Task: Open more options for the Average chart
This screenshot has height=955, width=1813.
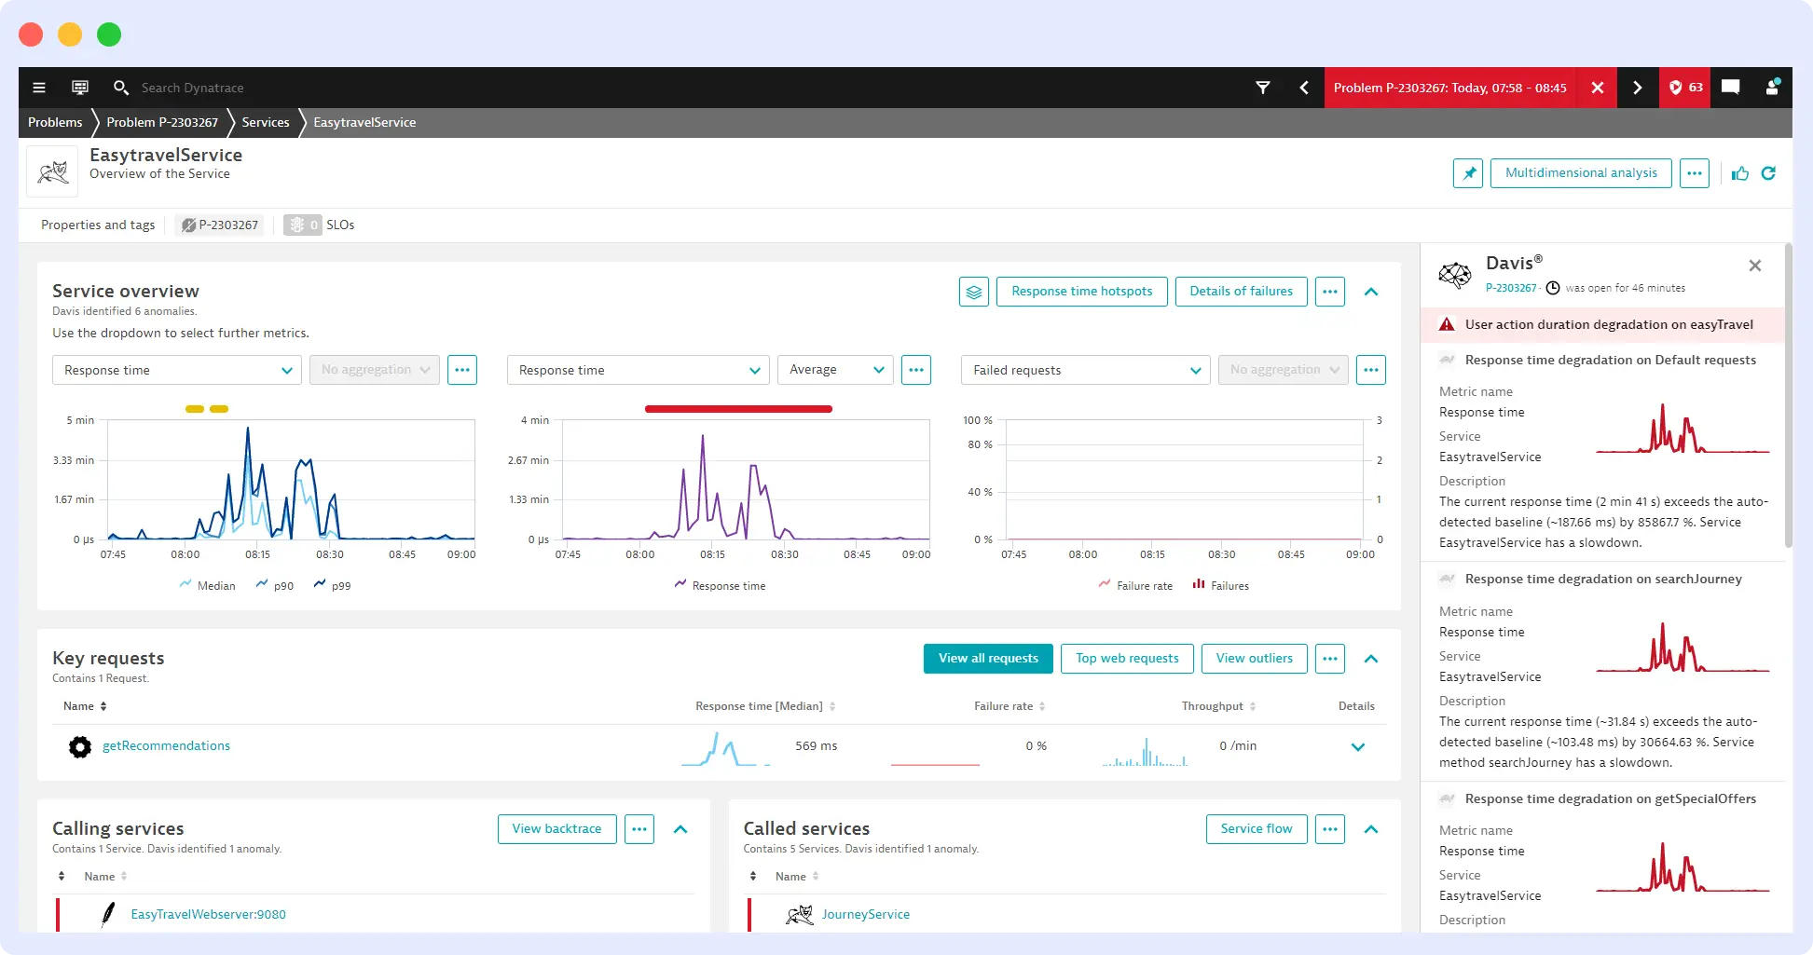Action: 916,370
